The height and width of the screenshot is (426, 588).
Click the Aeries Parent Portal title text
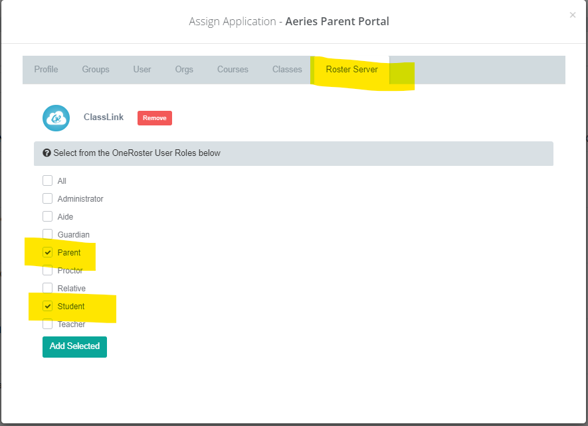click(x=337, y=21)
